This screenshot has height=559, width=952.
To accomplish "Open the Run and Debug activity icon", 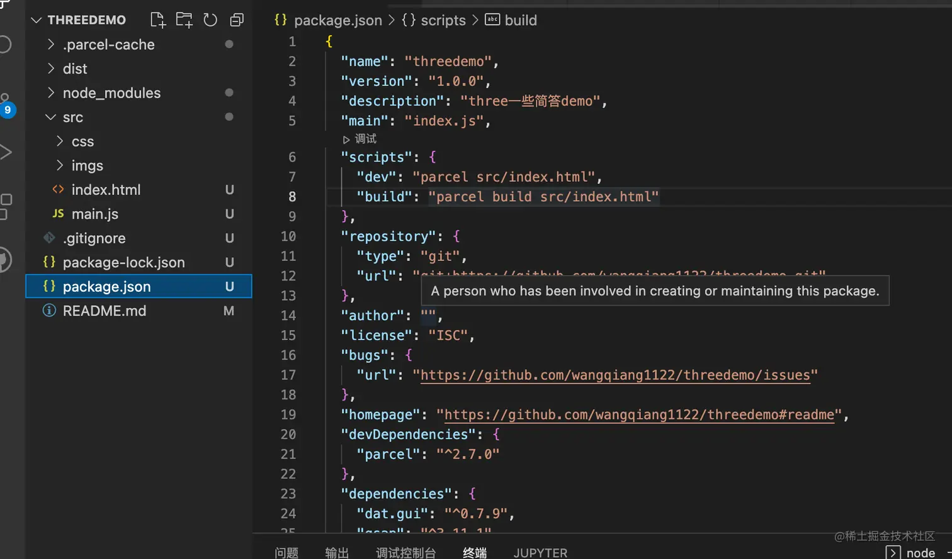I will pos(5,152).
